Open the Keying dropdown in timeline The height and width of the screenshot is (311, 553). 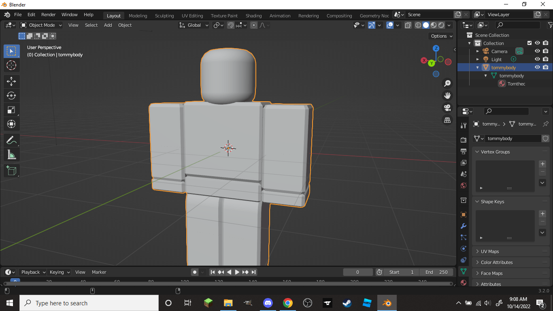tap(60, 272)
